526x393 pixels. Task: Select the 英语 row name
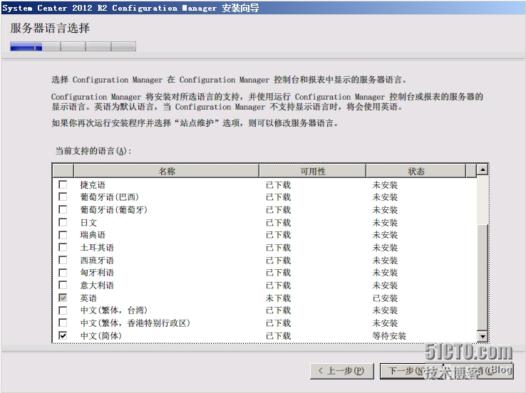coord(88,298)
